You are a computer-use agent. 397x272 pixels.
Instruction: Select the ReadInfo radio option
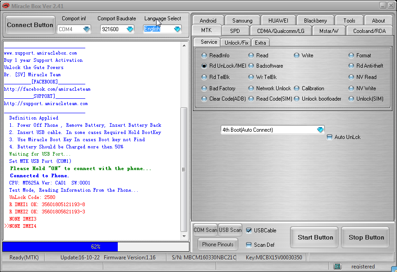coord(216,55)
